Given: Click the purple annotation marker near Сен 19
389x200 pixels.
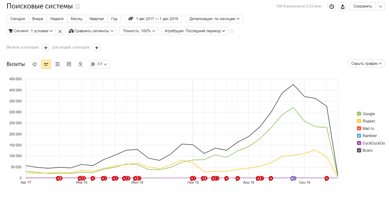Looking at the screenshot, I should [x=292, y=178].
